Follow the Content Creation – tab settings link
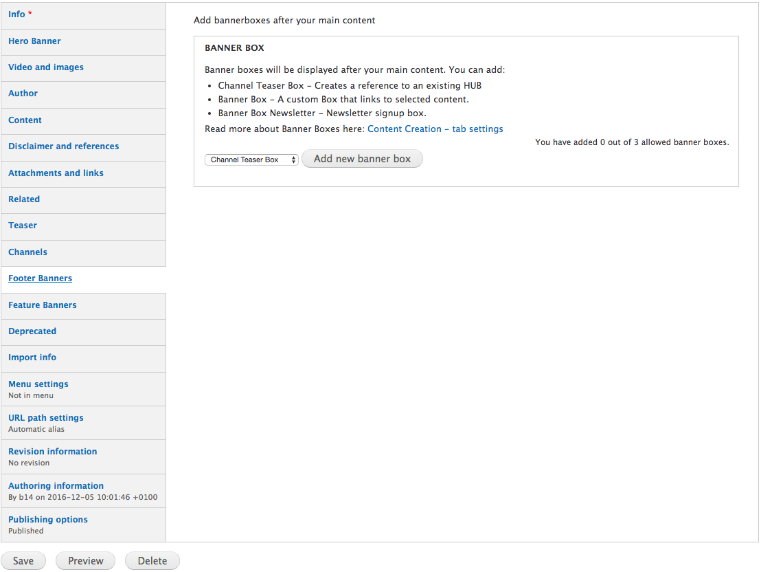761x572 pixels. (435, 129)
